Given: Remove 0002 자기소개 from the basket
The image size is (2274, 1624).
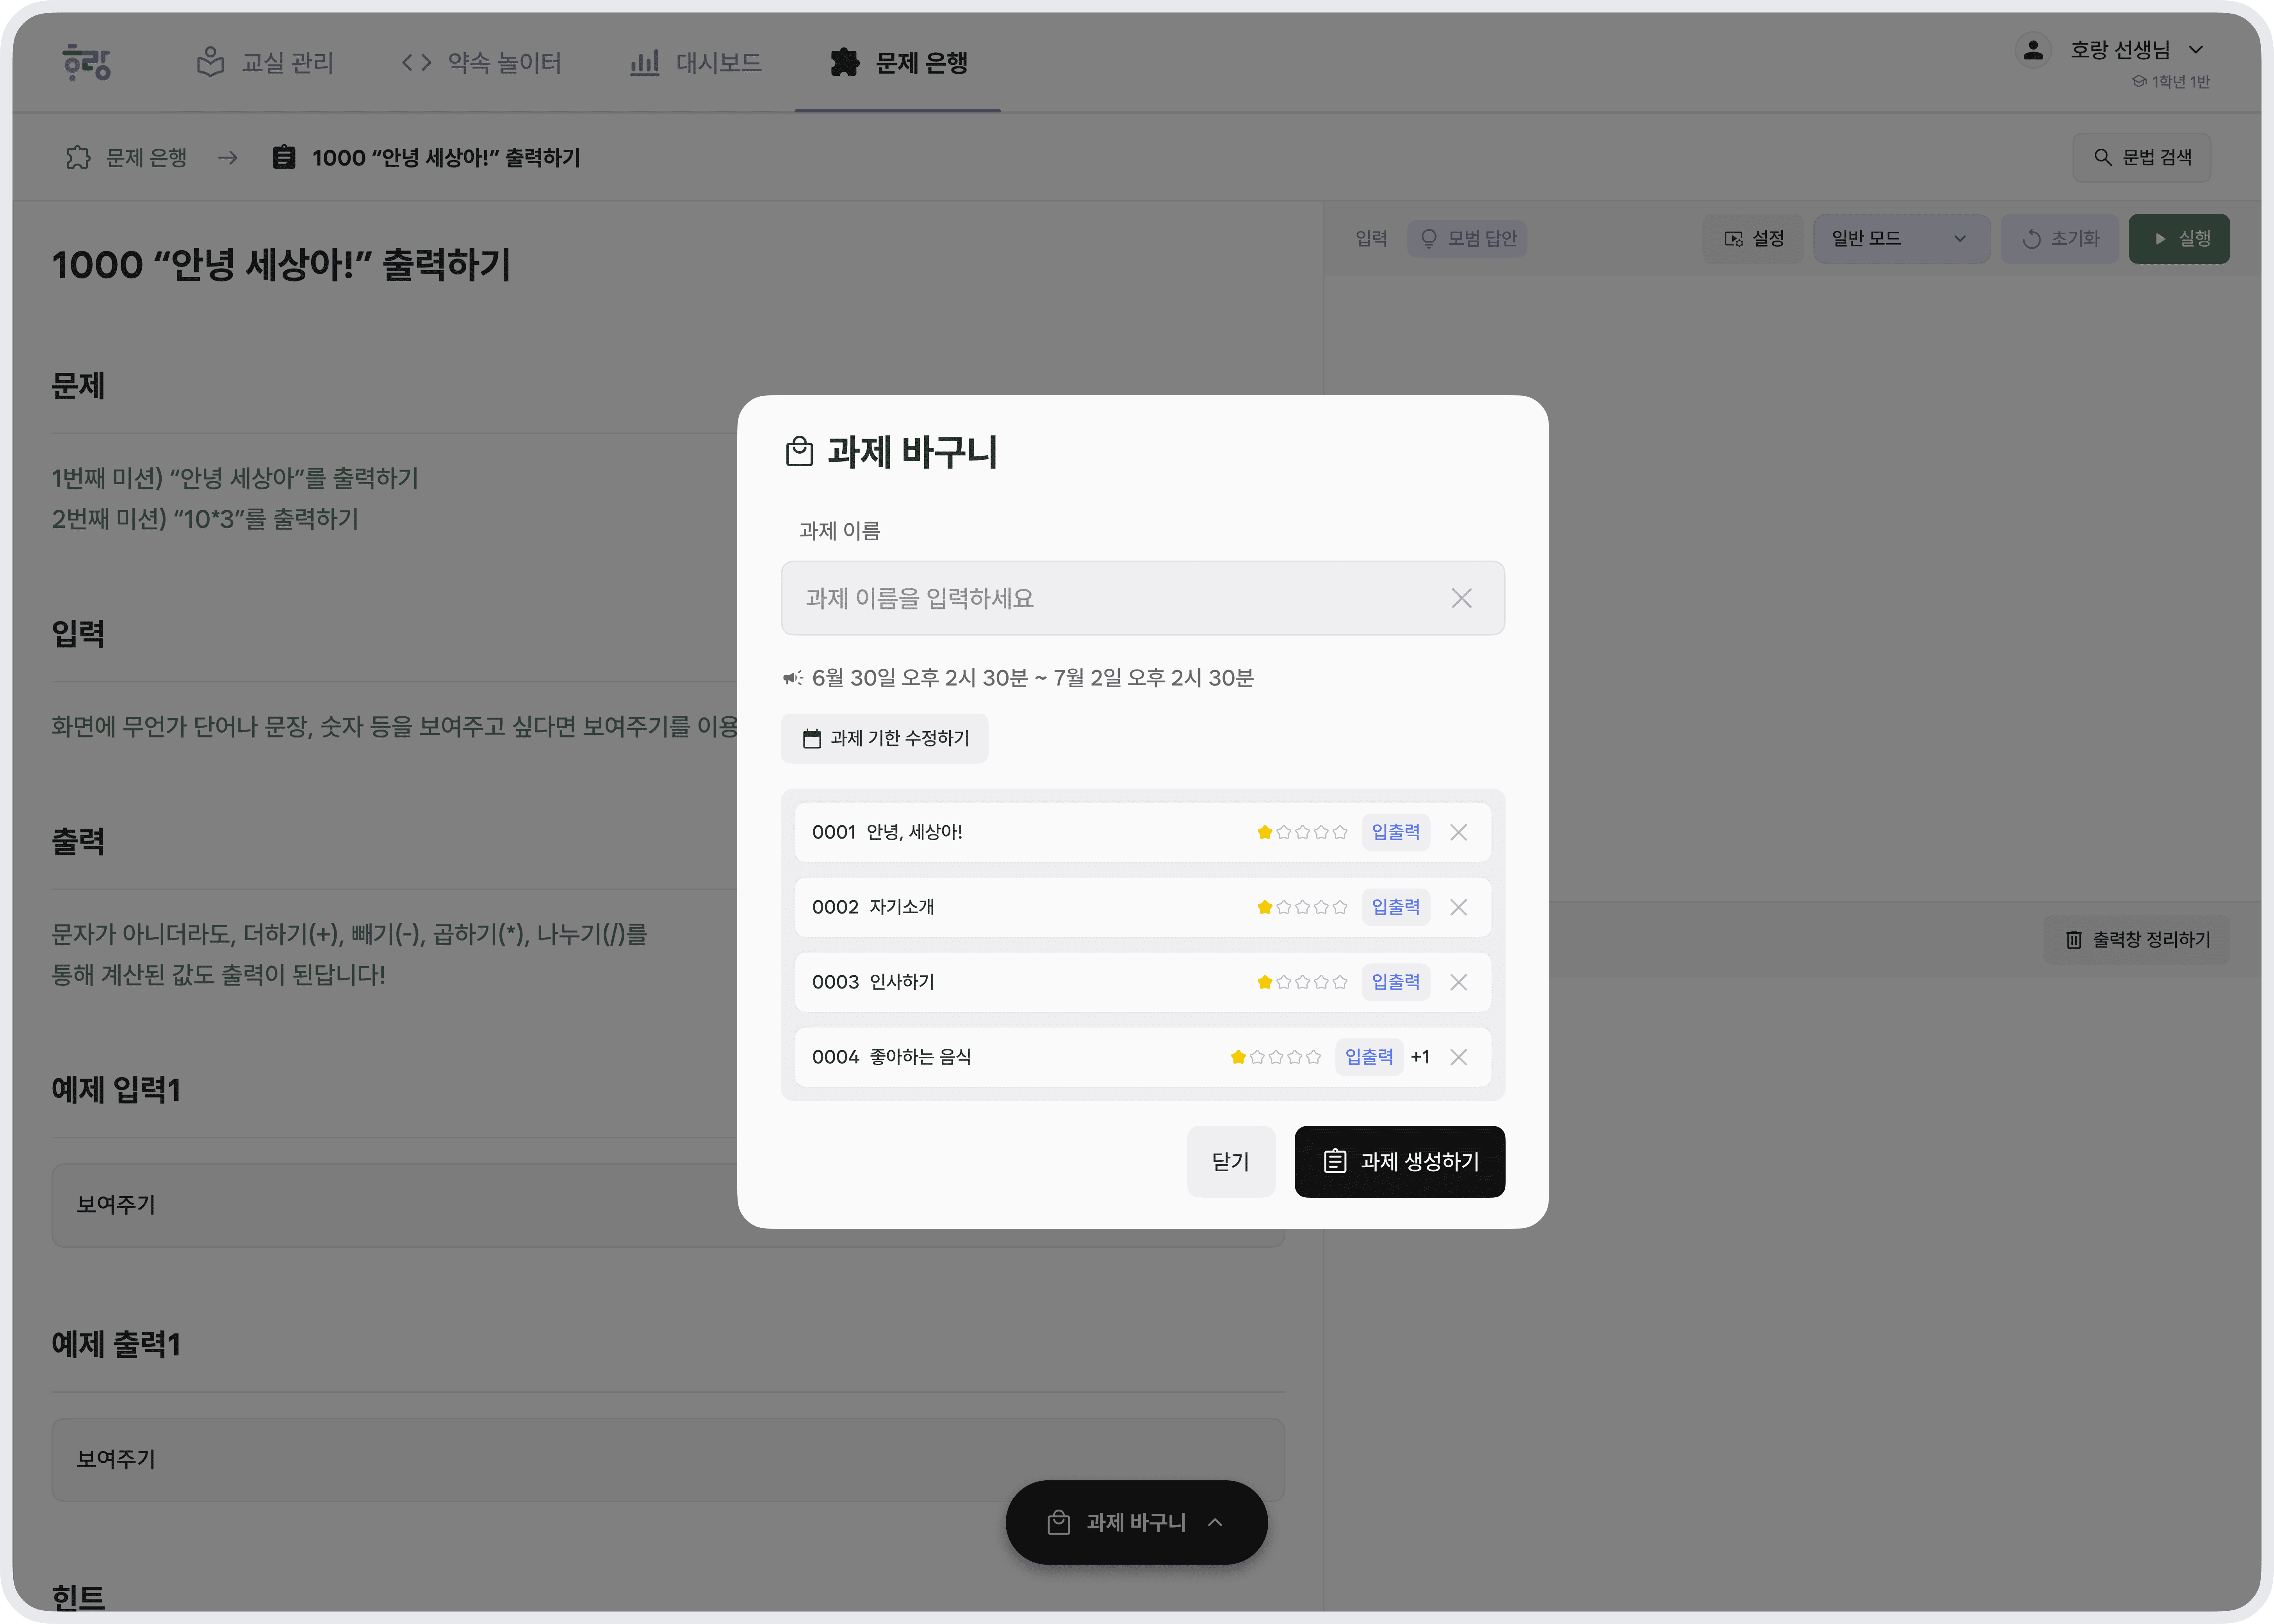Looking at the screenshot, I should click(1458, 907).
